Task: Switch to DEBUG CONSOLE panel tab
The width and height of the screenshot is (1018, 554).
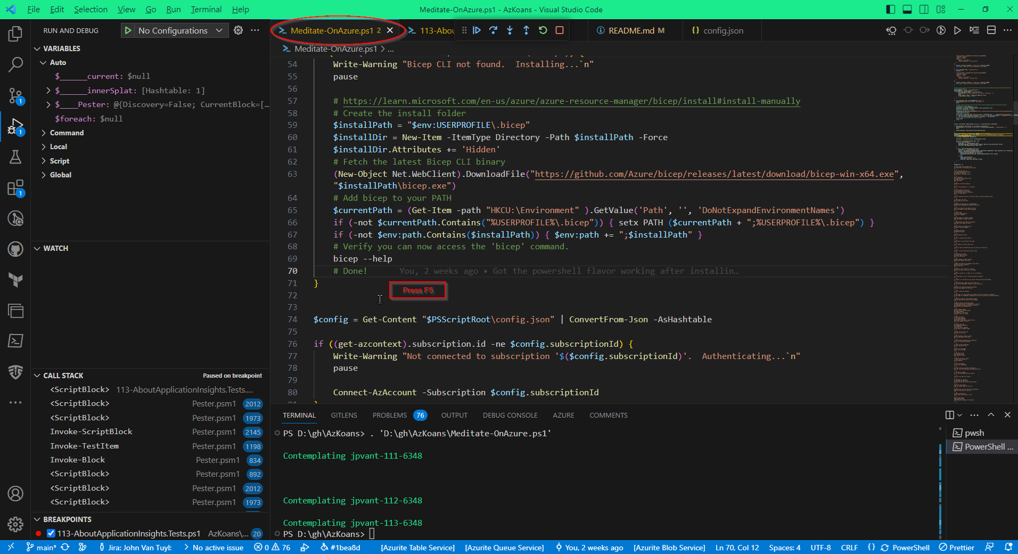Action: tap(510, 415)
